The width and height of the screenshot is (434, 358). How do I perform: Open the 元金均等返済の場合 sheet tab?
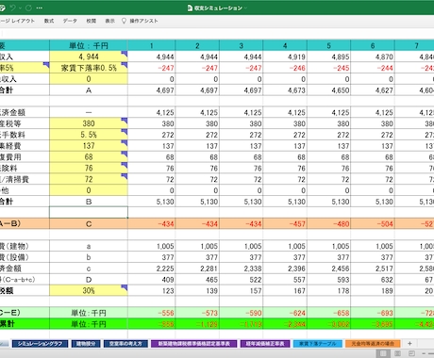coord(373,344)
